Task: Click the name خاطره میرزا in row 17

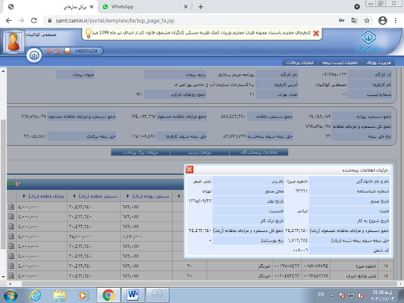Action: (x=366, y=266)
